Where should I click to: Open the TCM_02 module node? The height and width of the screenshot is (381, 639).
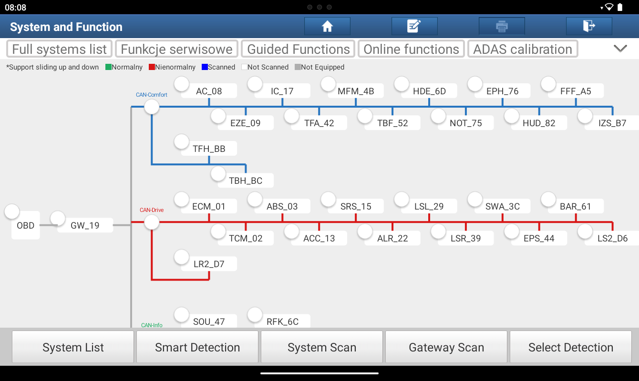(x=246, y=238)
